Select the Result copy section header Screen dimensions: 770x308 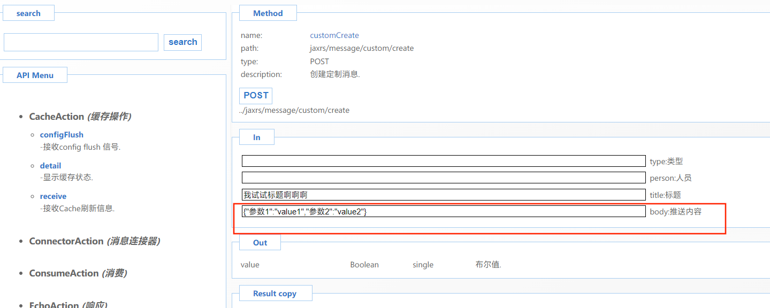click(275, 294)
